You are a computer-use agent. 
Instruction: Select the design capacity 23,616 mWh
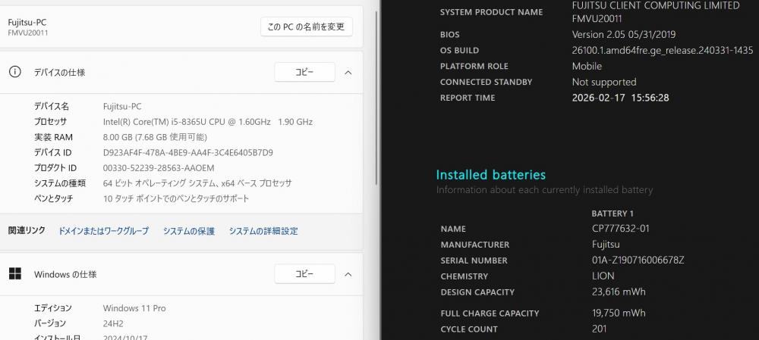point(619,292)
